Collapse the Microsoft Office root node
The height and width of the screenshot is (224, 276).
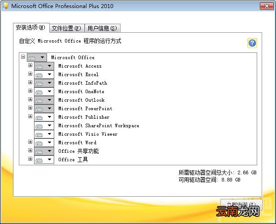(23, 56)
